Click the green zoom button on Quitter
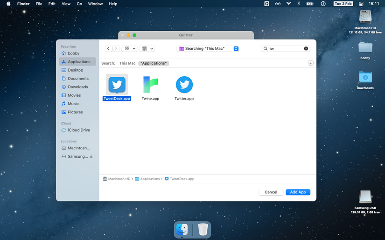This screenshot has width=385, height=240. pyautogui.click(x=134, y=35)
